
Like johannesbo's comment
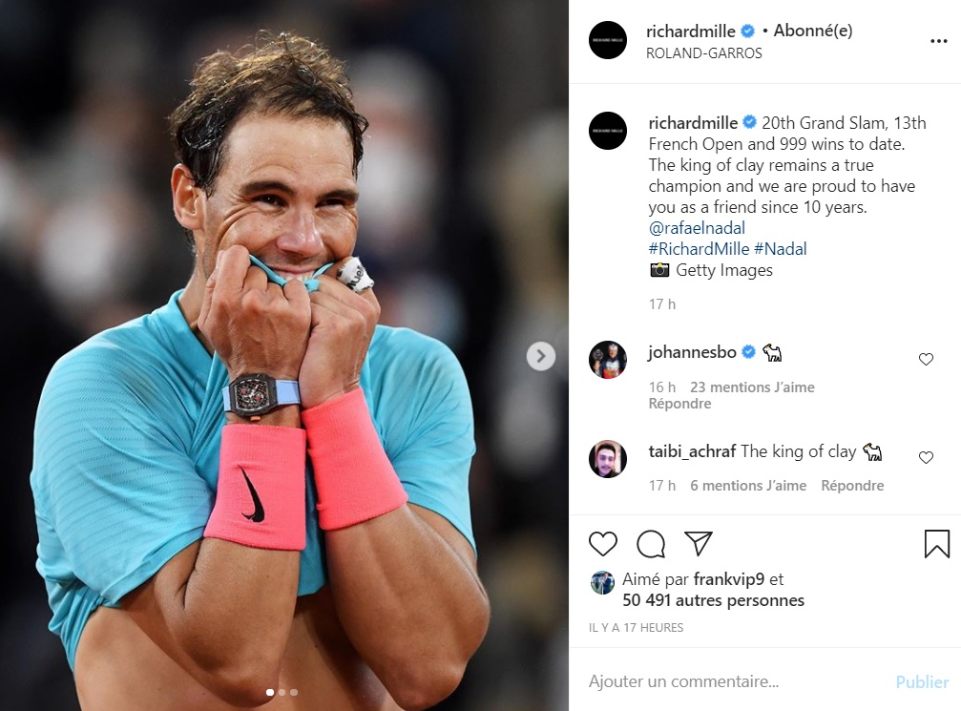coord(926,359)
